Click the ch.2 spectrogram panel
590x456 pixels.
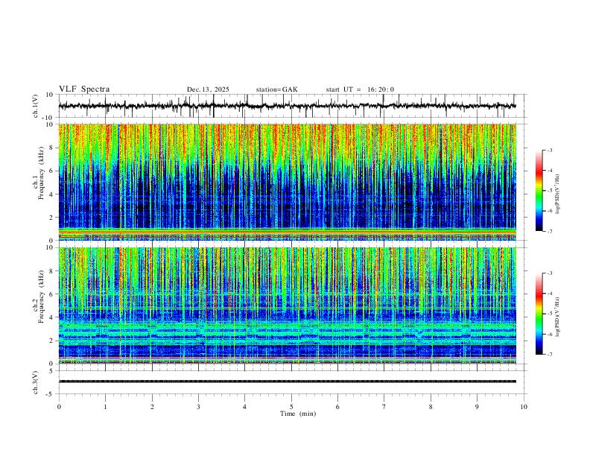288,305
